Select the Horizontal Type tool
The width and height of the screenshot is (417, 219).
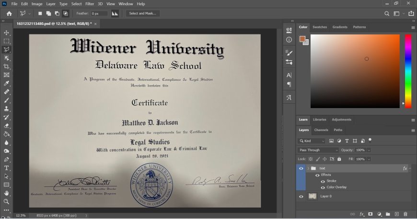click(6, 168)
